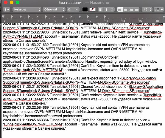Screen dimensions: 165x138
Task: Align text to the right
Action: (131, 10)
